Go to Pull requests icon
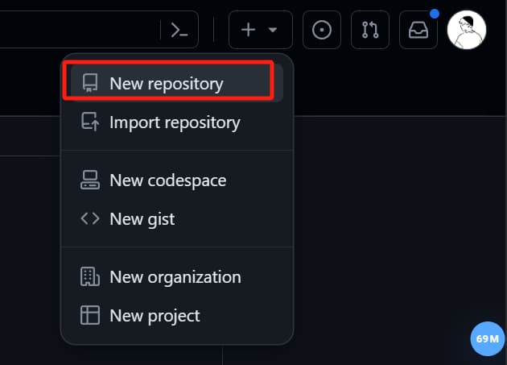The image size is (507, 365). point(370,30)
